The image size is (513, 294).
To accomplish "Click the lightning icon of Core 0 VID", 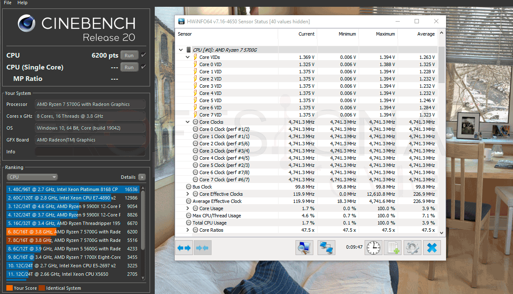I will point(195,64).
